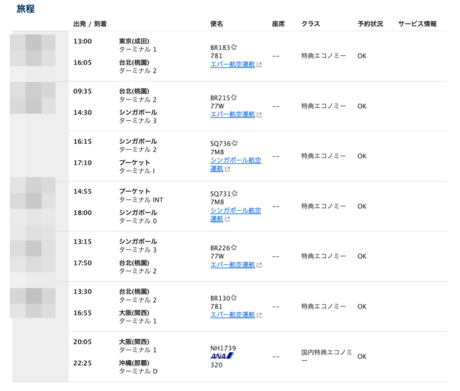The image size is (460, 391).
Task: Click the サービス情報 column header
Action: 417,24
